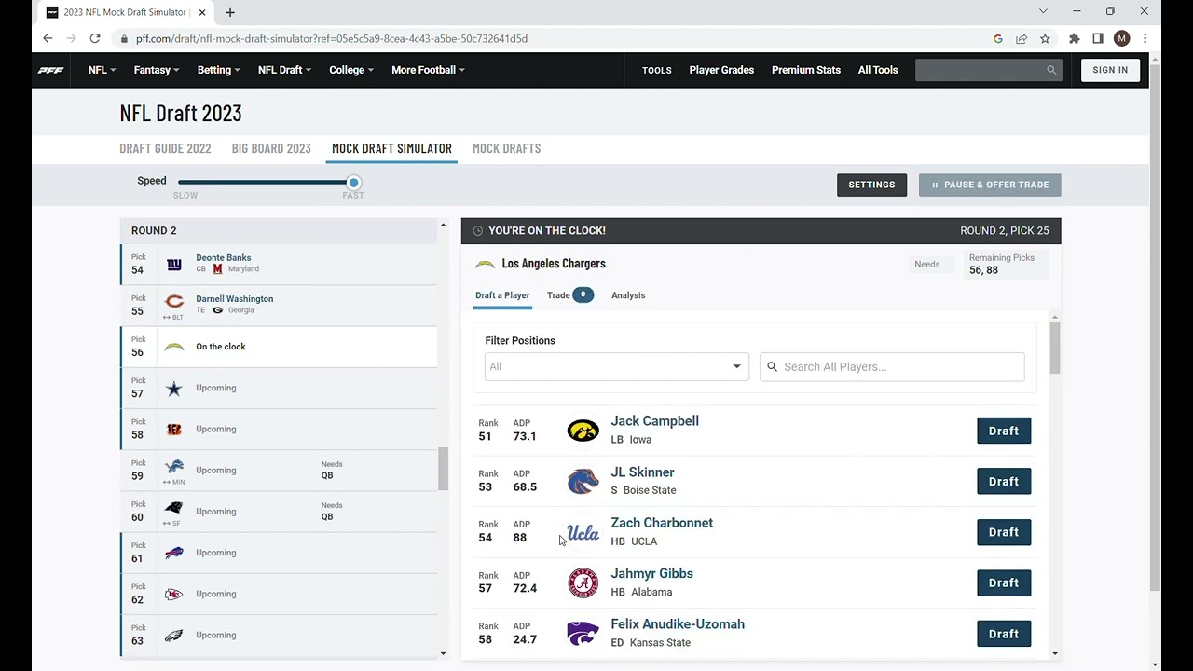Draft Jack Campbell

click(1004, 431)
